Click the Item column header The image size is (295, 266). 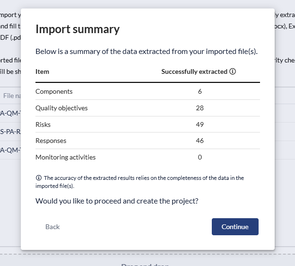coord(42,72)
